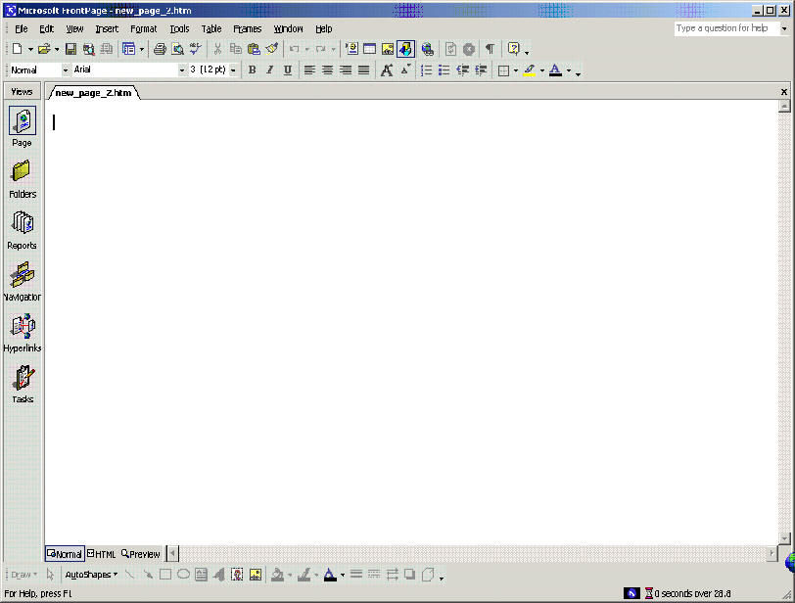The image size is (795, 603).
Task: Open the Table menu
Action: click(211, 29)
